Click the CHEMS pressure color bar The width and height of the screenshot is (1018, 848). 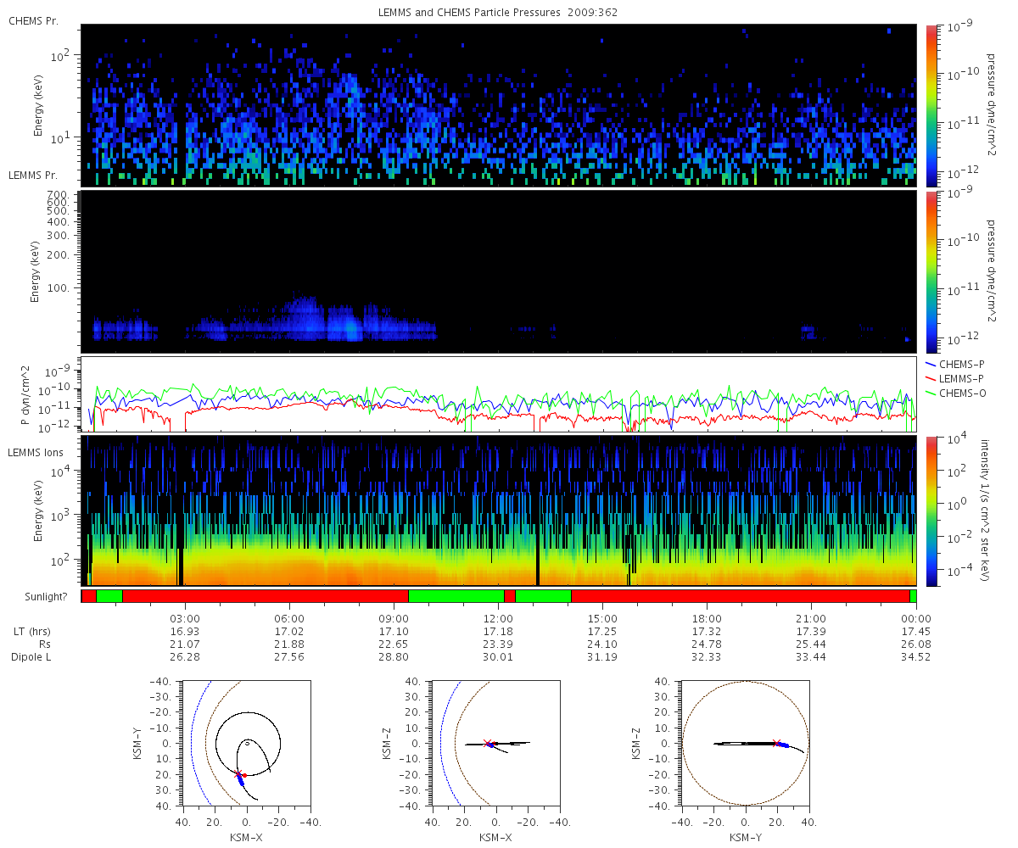(931, 105)
